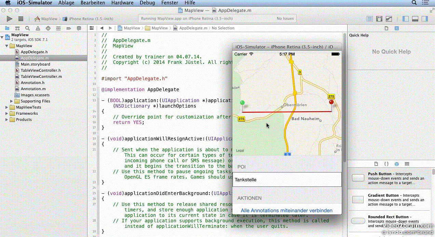Open the iOS-Simulator menu
The image size is (435, 237).
coord(35,3)
